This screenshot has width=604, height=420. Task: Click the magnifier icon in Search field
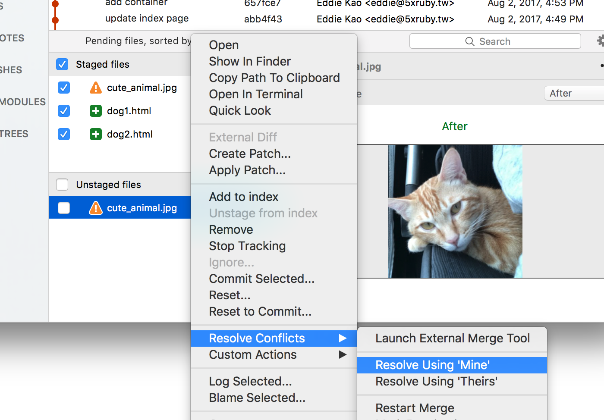(469, 41)
